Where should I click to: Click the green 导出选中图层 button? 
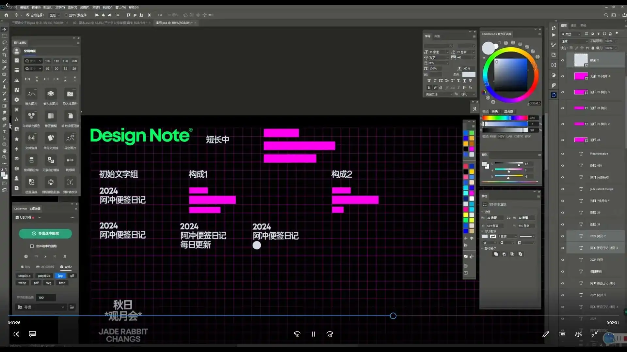pyautogui.click(x=45, y=233)
